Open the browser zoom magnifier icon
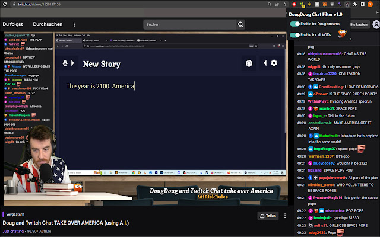Viewport: 380px width, 237px height. [270, 4]
